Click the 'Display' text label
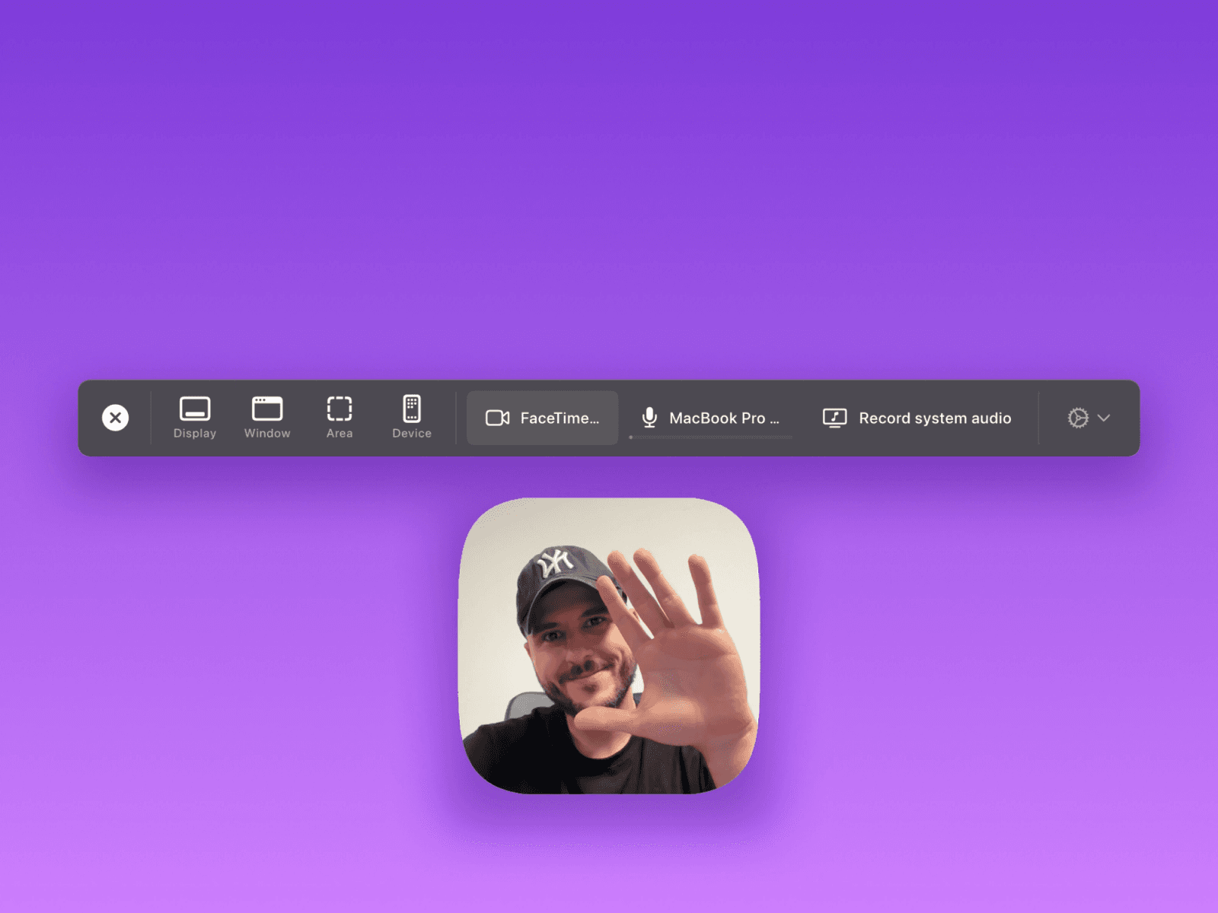1218x913 pixels. pos(195,434)
